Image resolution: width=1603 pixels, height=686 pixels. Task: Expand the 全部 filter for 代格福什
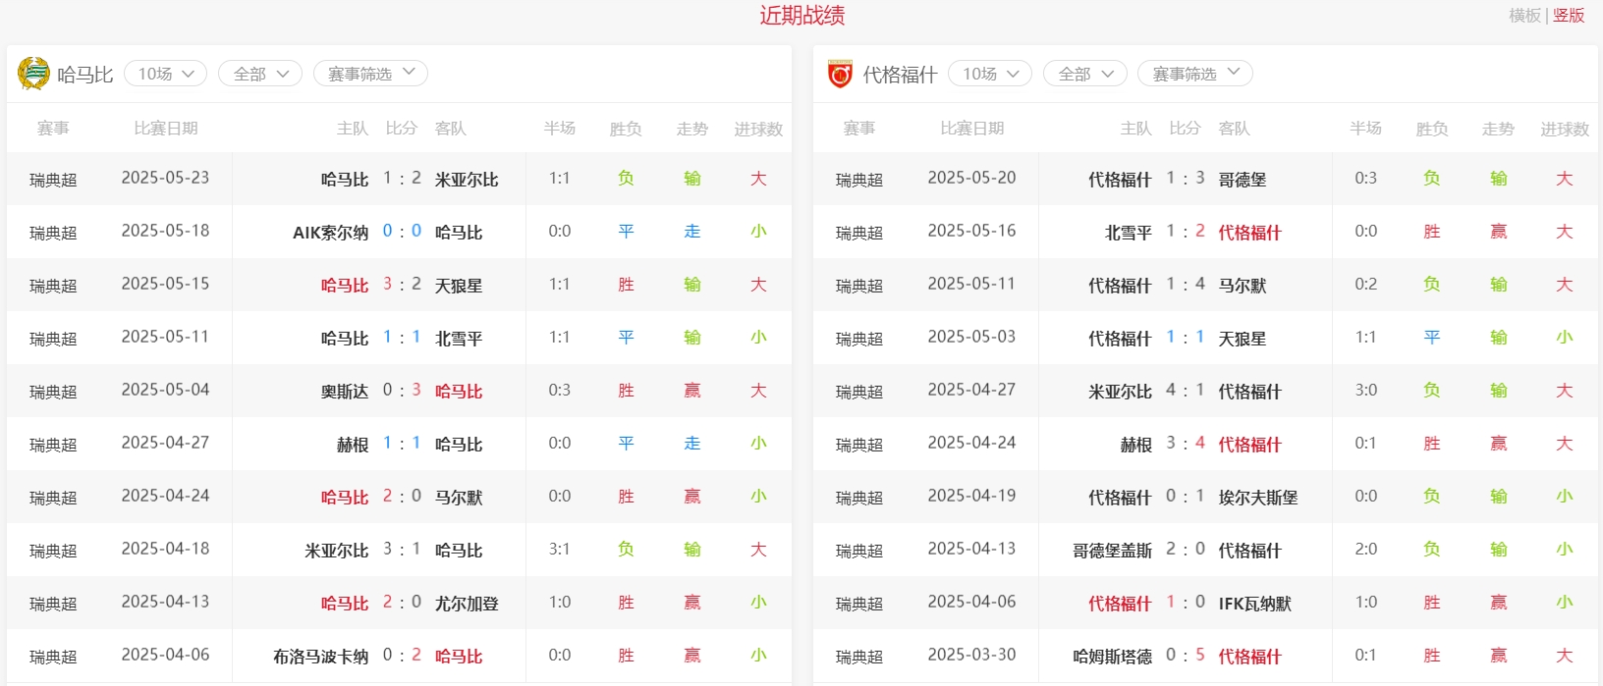[1084, 74]
